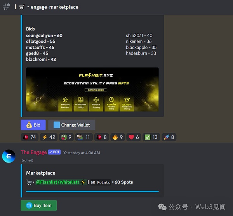Click the shopping cart icon in channel title
233x216 pixels.
21,7
